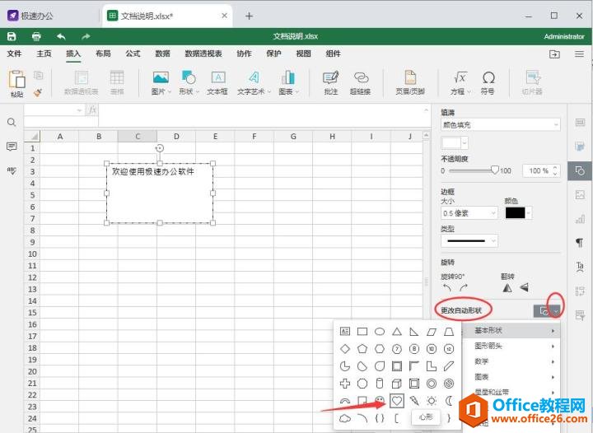The image size is (593, 433).
Task: Choose the parallelogram shape
Action: [432, 332]
